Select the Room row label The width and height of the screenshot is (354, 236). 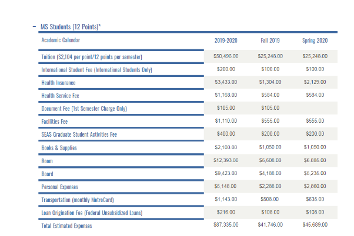[x=47, y=161]
